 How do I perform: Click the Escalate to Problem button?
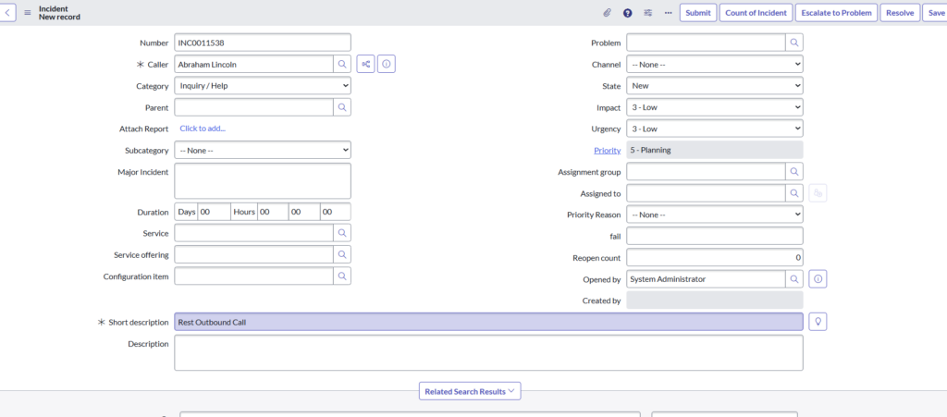pos(836,13)
